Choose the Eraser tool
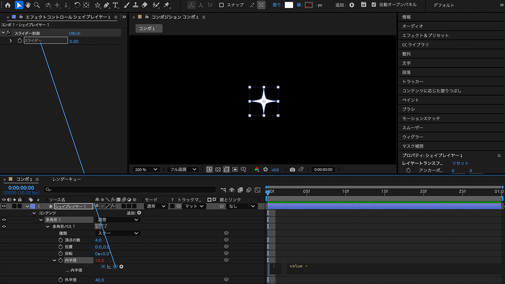Screen dimensions: 505x284 pos(144,5)
